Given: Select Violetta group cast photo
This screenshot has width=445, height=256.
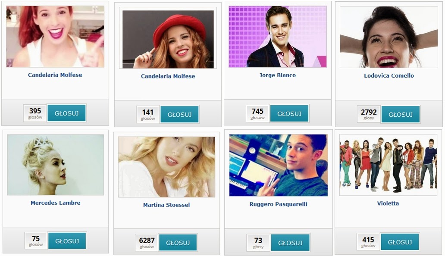Looking at the screenshot, I should pyautogui.click(x=388, y=165).
